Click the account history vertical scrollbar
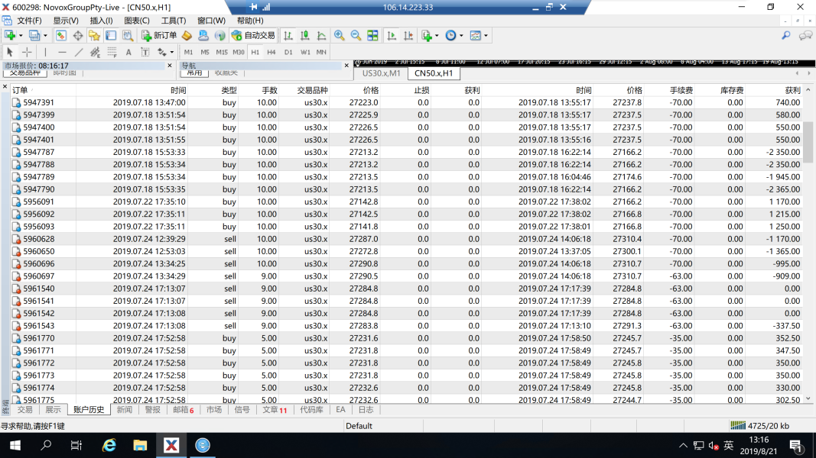The image size is (816, 458). click(808, 142)
